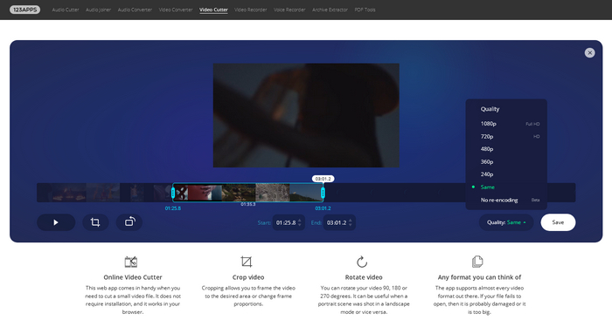Select 1080p Full HD quality

point(506,124)
